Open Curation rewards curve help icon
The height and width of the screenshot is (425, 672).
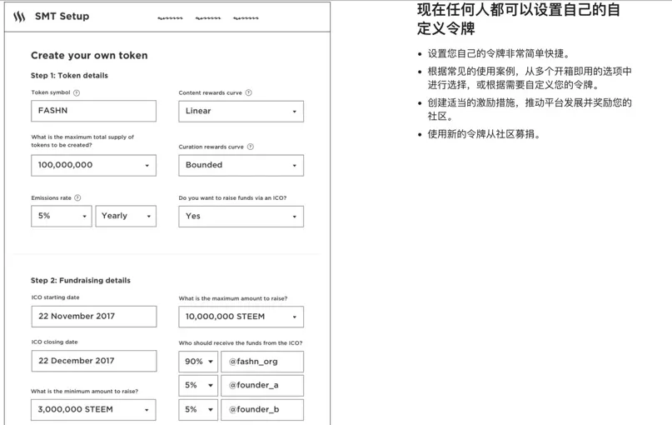coord(251,147)
